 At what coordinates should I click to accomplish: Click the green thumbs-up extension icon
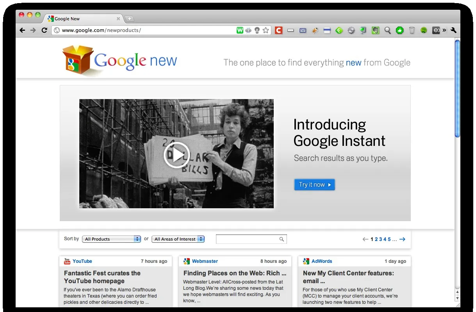pyautogui.click(x=399, y=30)
